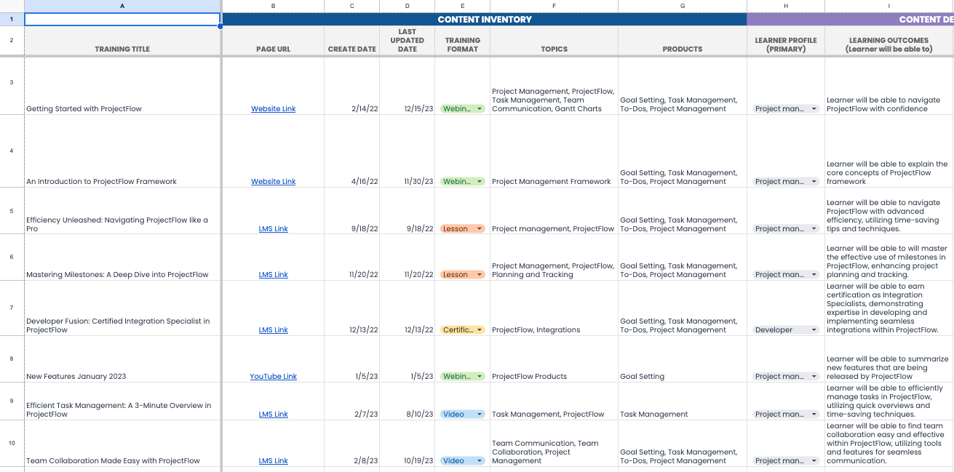The image size is (954, 472).
Task: Select row 7 by its row number
Action: point(12,308)
